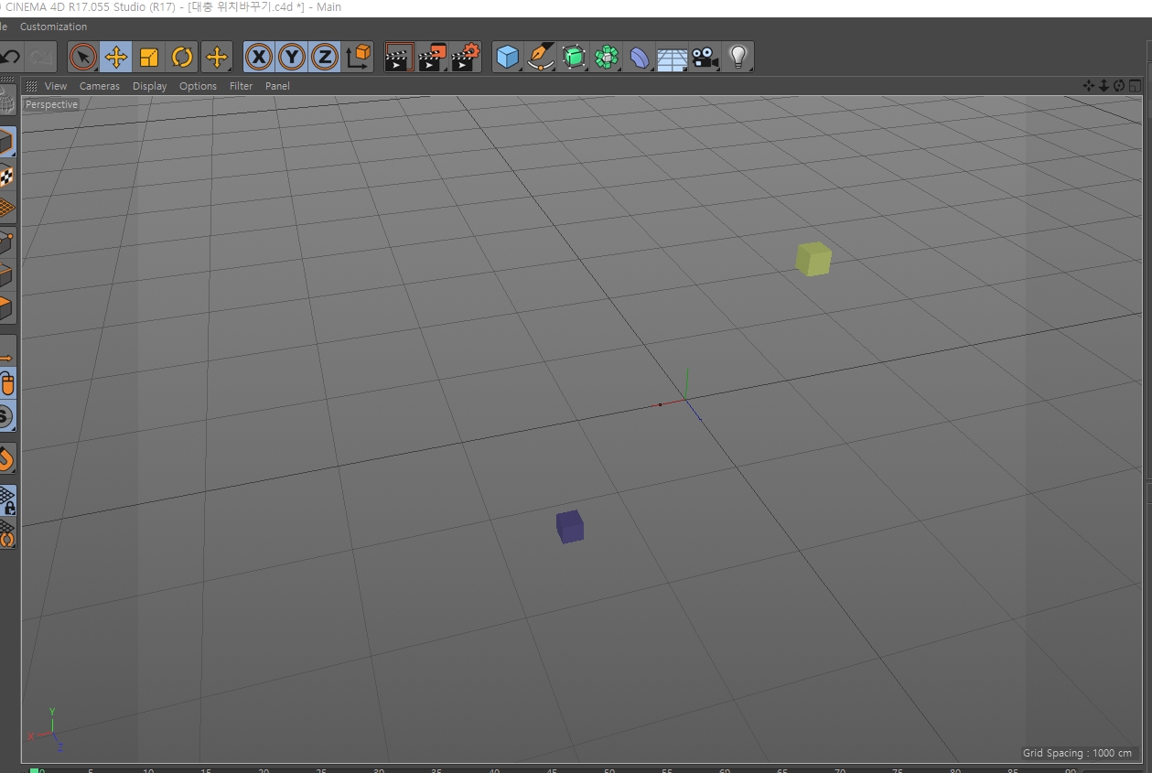Click the recently used tool icon beside Rotate

point(217,58)
